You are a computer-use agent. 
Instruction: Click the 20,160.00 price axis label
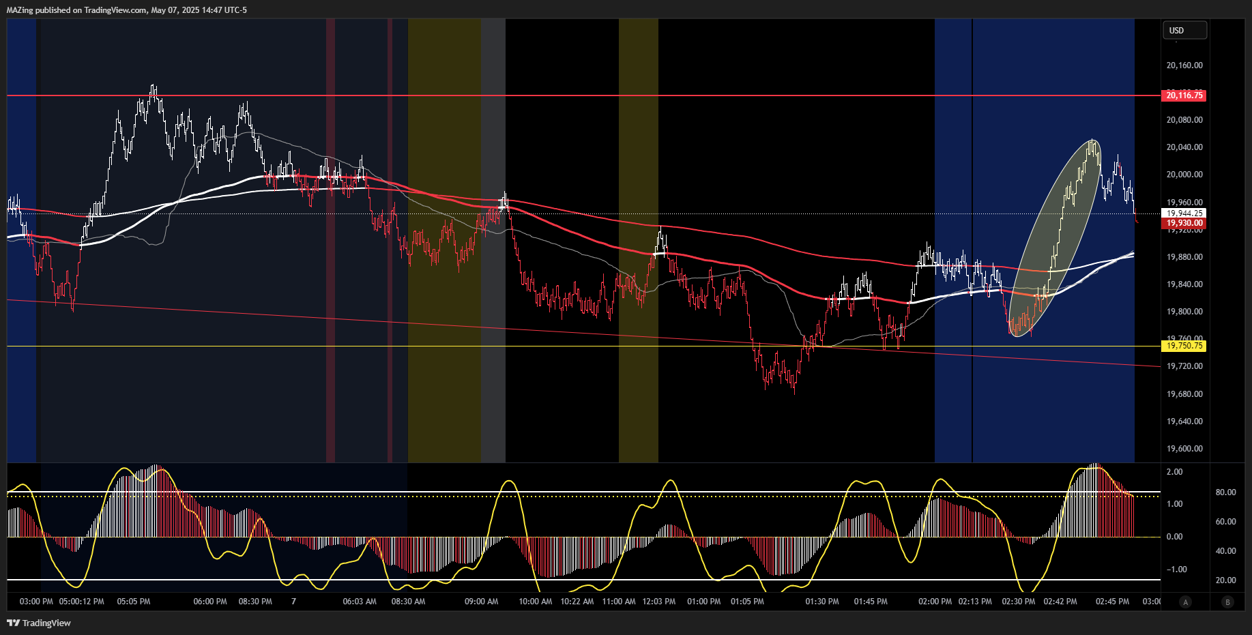1184,65
